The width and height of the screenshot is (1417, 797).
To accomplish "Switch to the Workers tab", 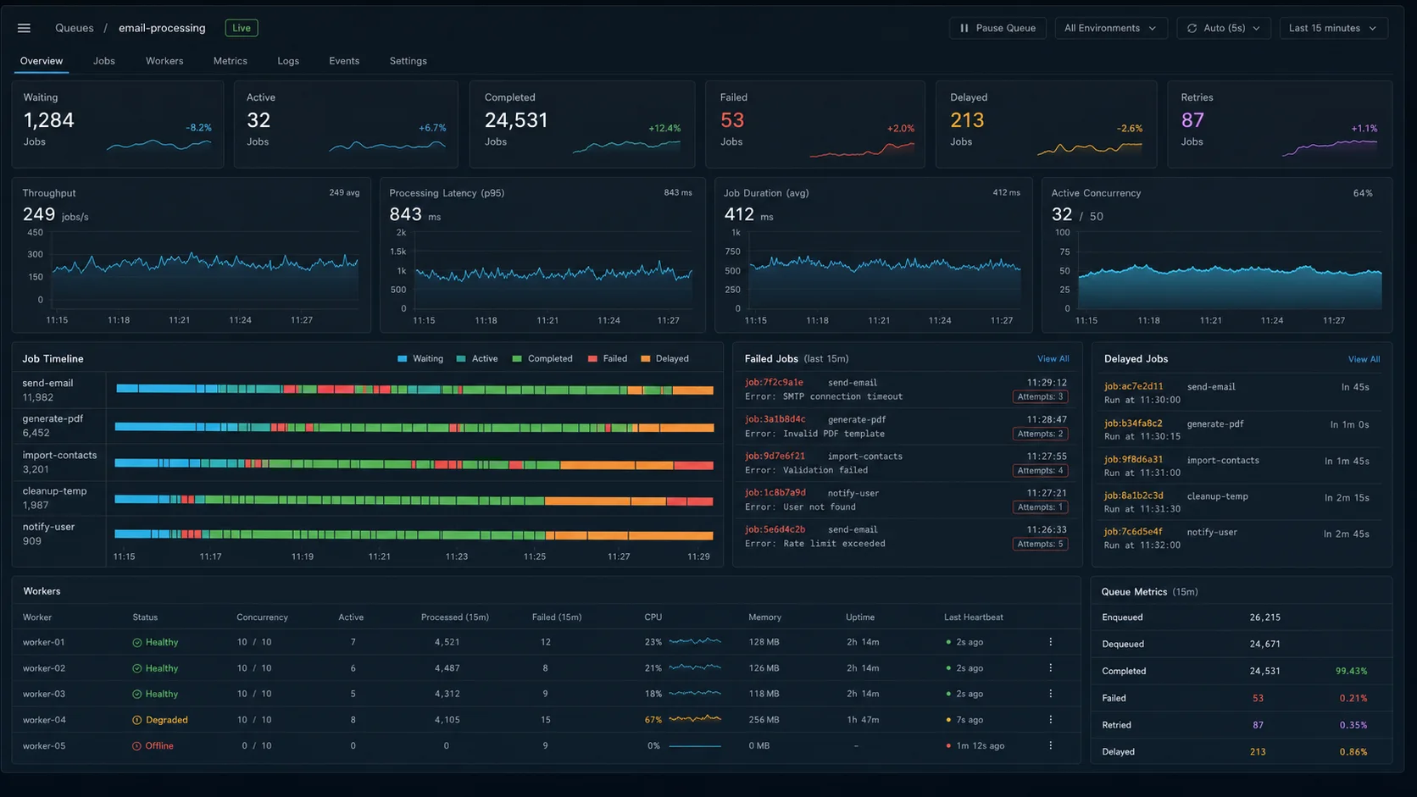I will (x=164, y=61).
